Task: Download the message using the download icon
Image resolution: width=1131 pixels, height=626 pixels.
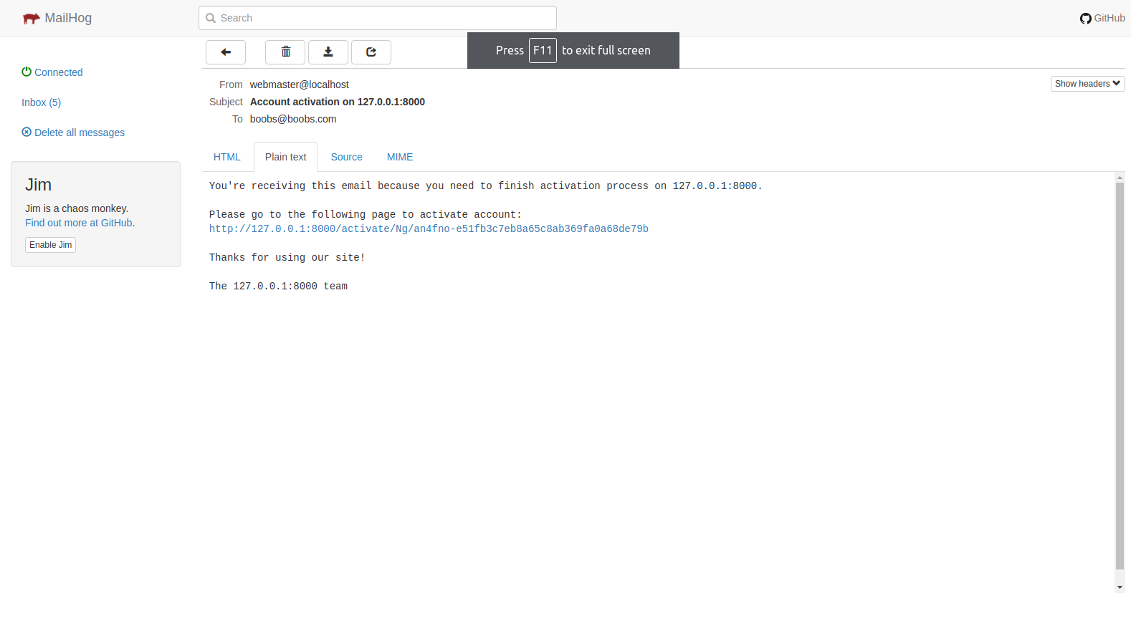Action: click(328, 52)
